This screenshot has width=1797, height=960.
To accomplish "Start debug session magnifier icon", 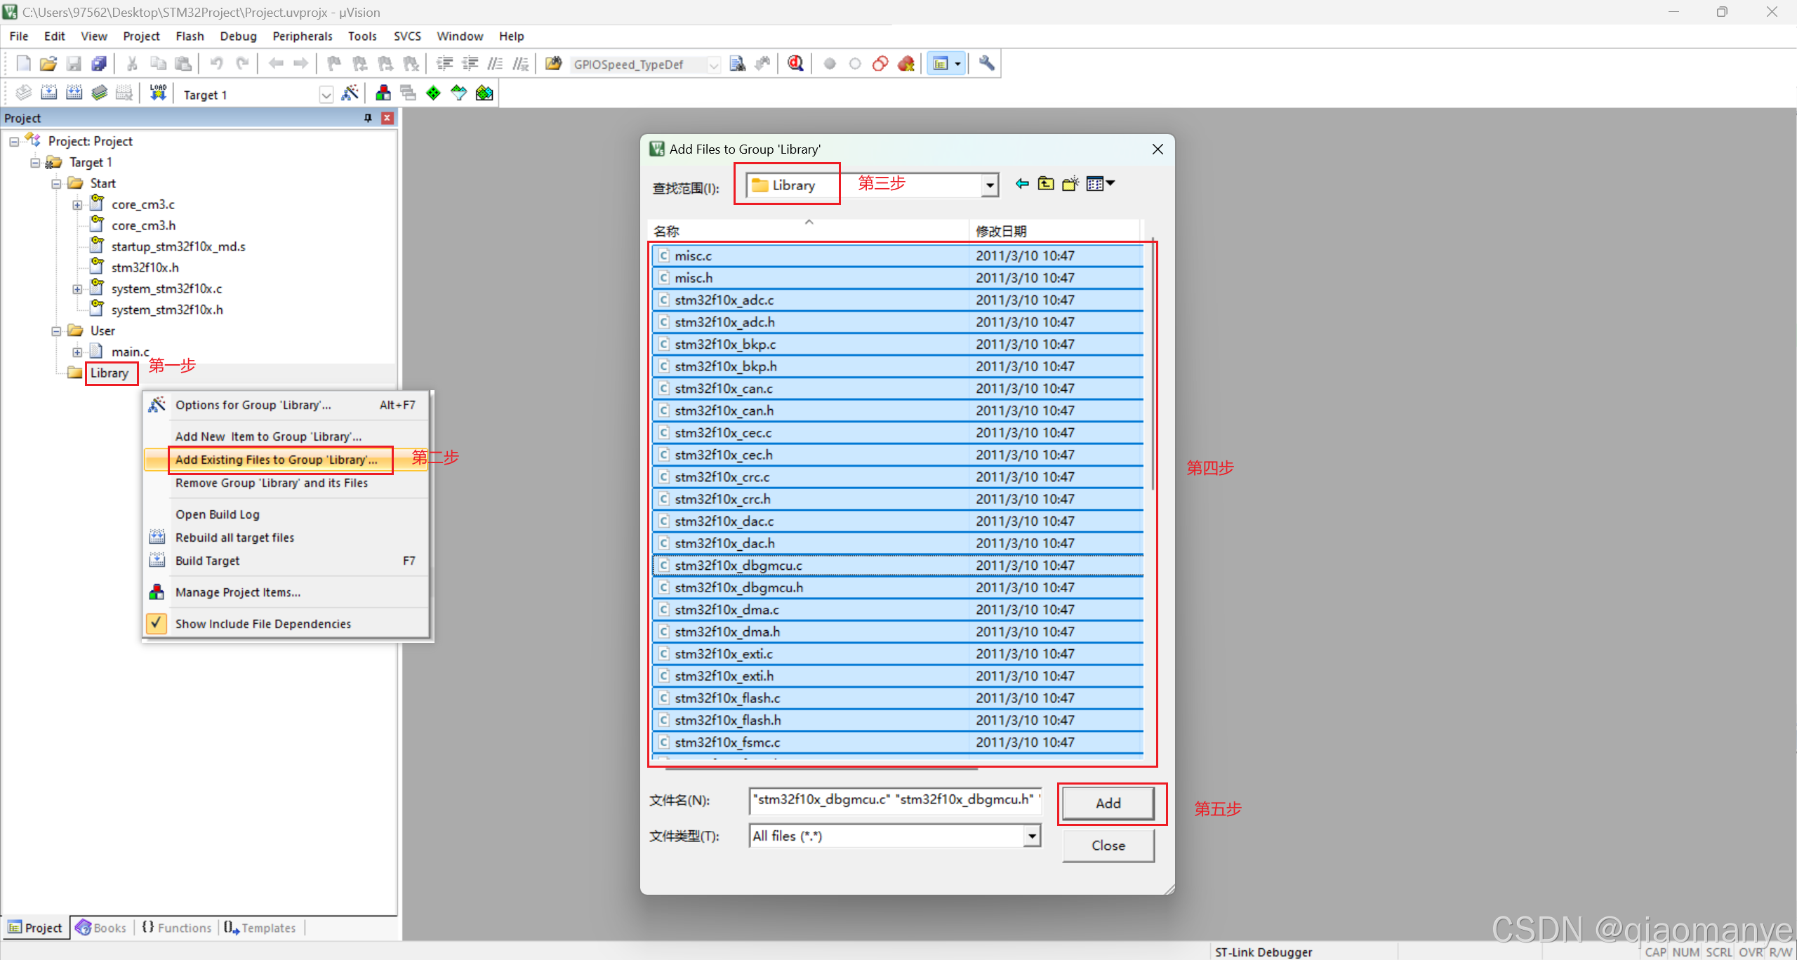I will coord(795,64).
